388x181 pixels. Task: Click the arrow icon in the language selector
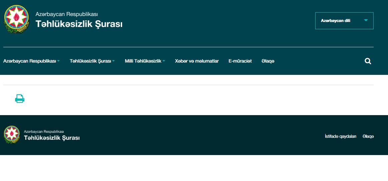click(366, 20)
